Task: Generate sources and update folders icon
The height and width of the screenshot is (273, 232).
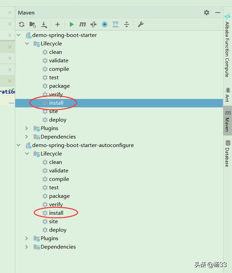Action: [x=33, y=24]
